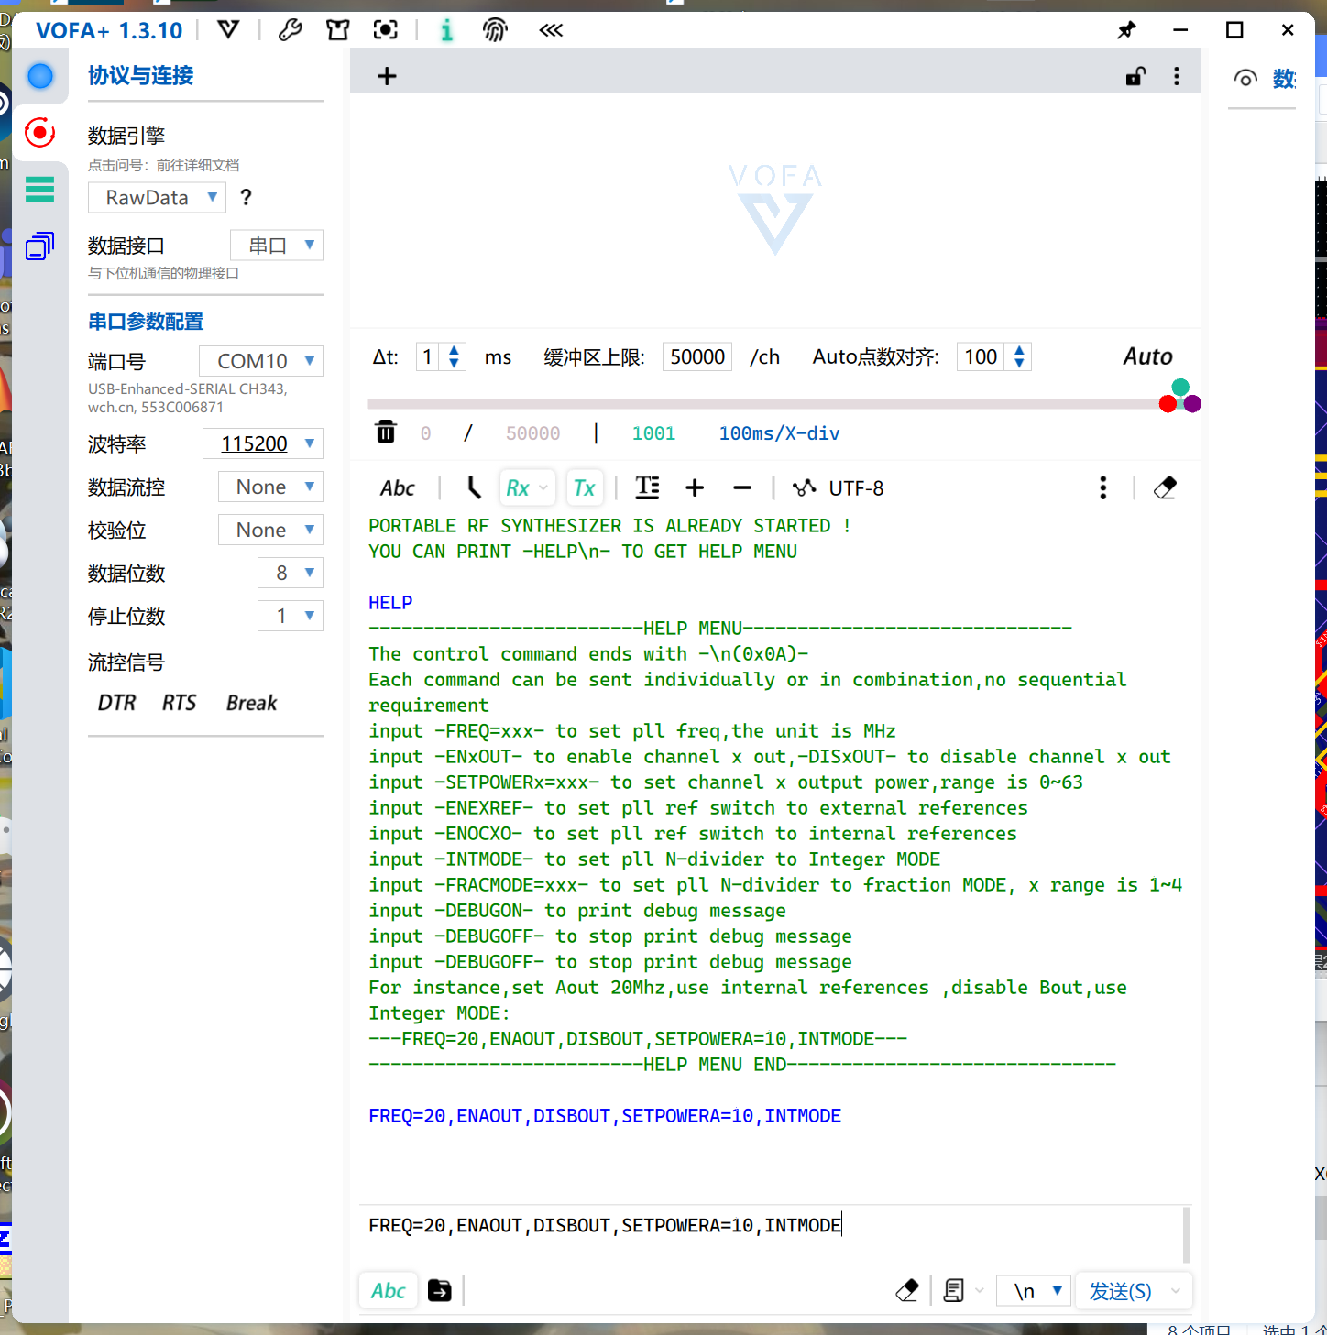Toggle Tx transmit display
The image size is (1327, 1335).
pos(584,488)
